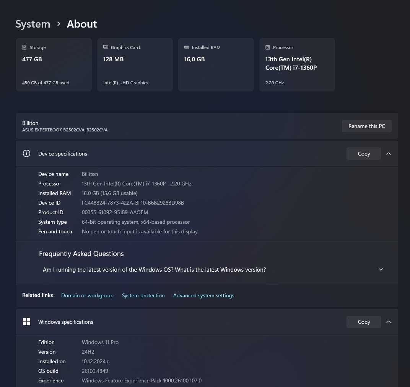Click the 2.20 GHz text in Processor card

(x=275, y=83)
